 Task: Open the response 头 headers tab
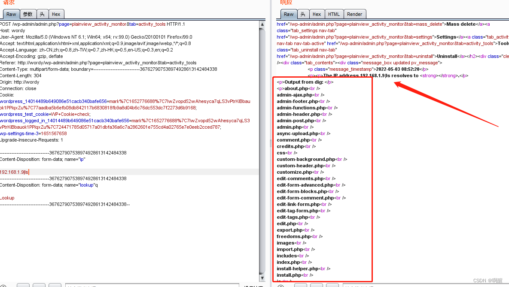click(303, 14)
